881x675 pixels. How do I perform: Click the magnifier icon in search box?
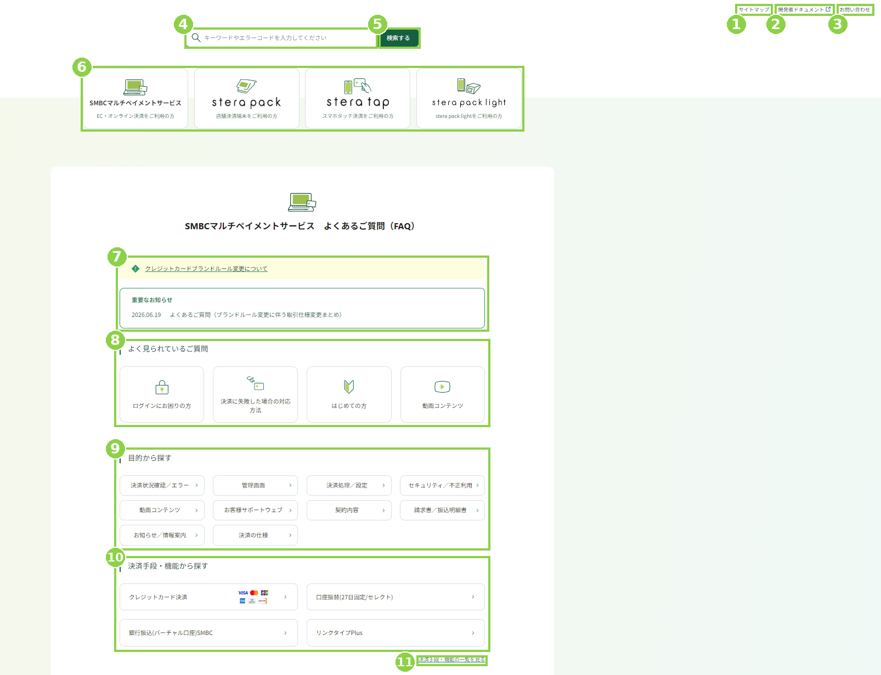[x=196, y=38]
